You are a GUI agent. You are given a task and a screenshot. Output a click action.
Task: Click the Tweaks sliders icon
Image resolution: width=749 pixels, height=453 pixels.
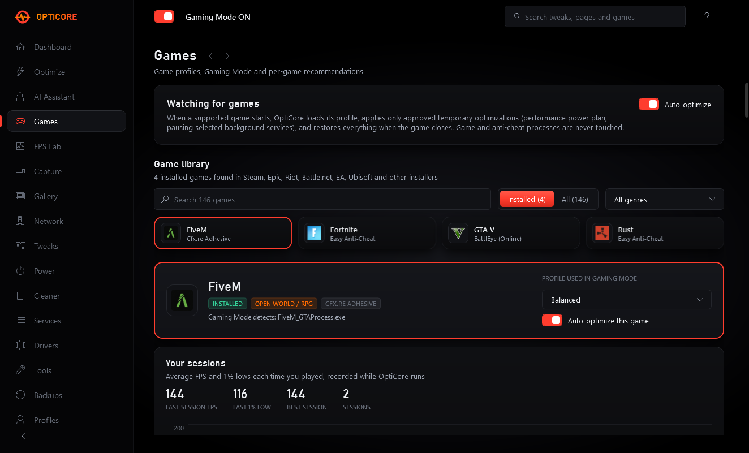tap(20, 246)
